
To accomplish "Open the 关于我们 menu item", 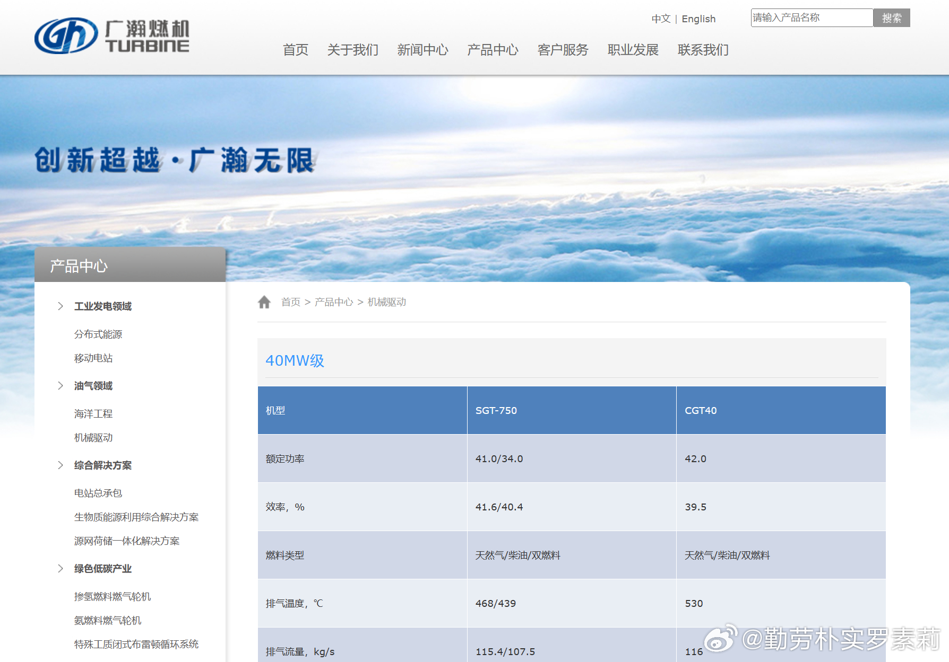I will click(353, 50).
